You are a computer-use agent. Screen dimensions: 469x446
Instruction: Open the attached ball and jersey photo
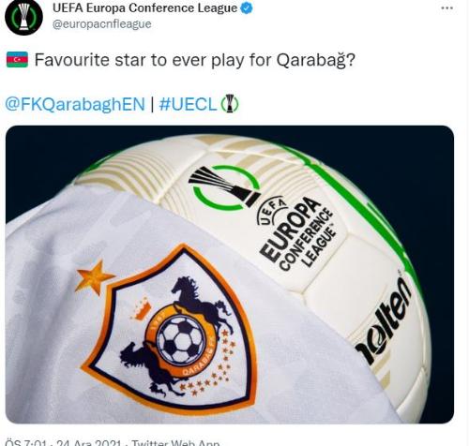pyautogui.click(x=230, y=275)
